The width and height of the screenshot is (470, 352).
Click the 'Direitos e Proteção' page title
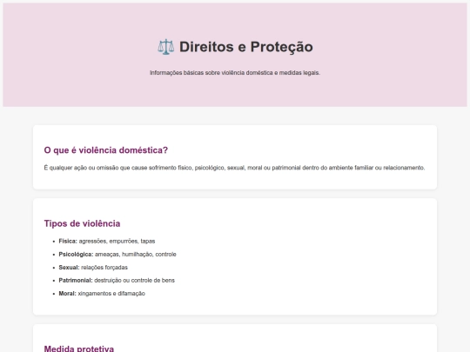235,47
